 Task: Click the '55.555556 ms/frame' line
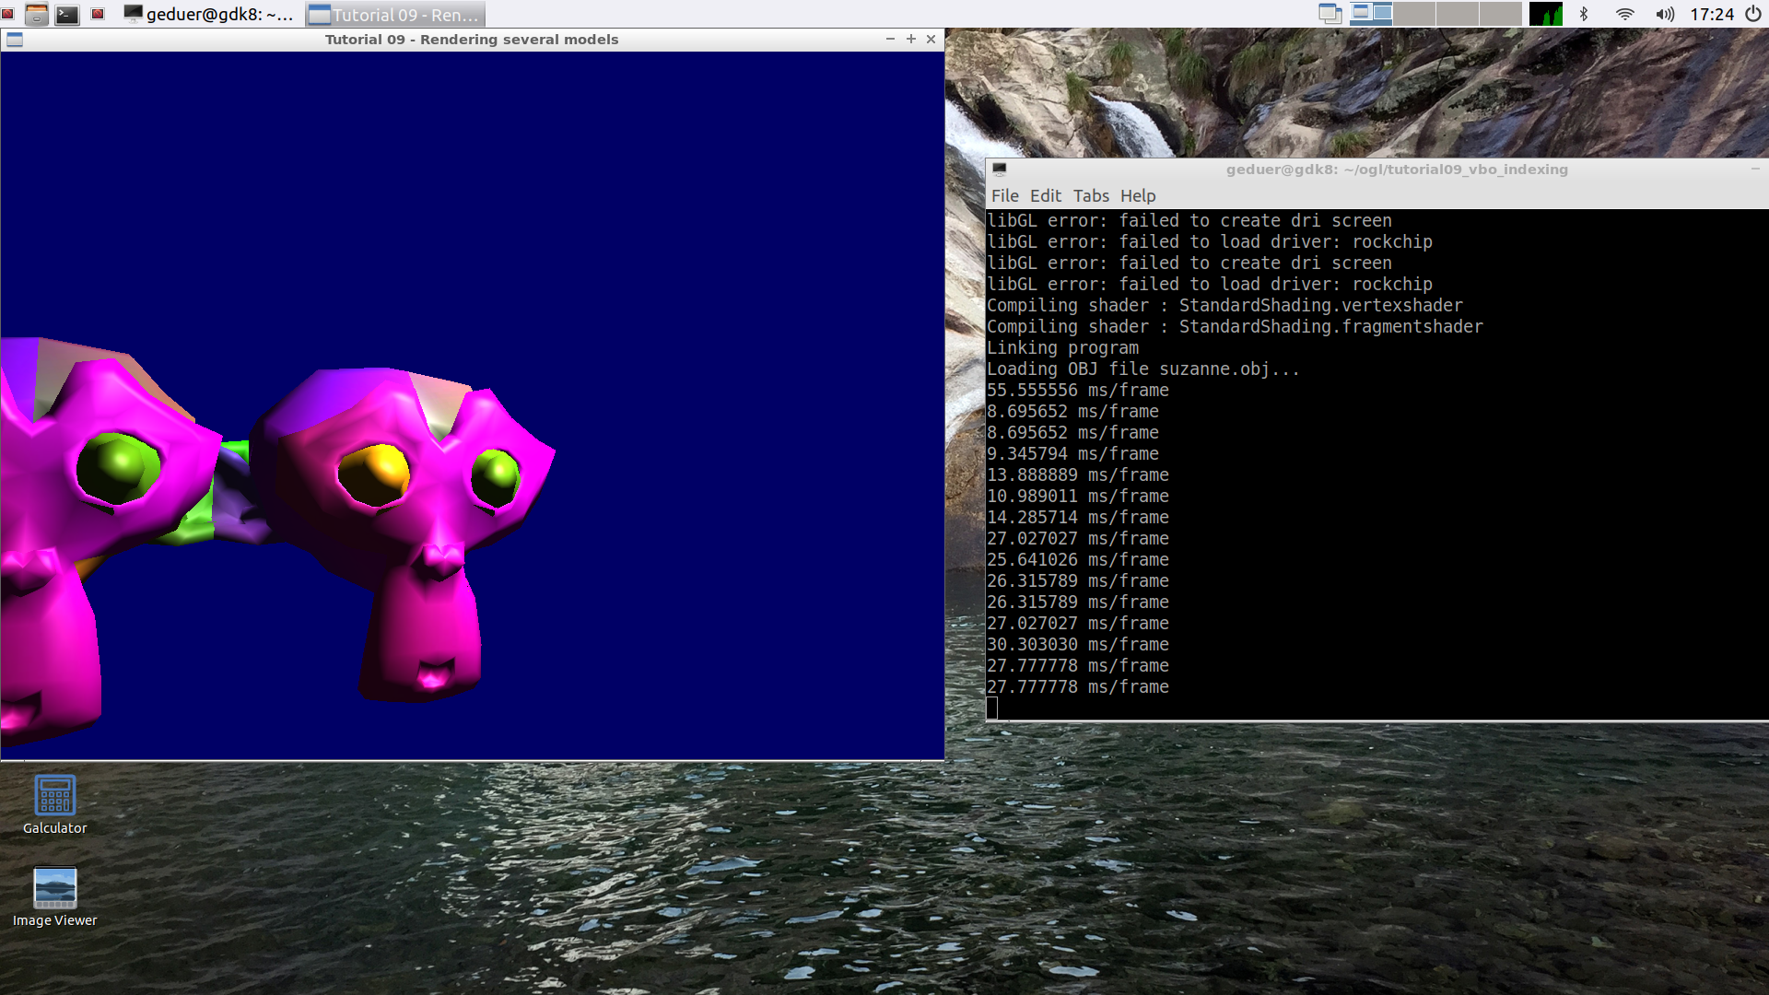tap(1078, 391)
